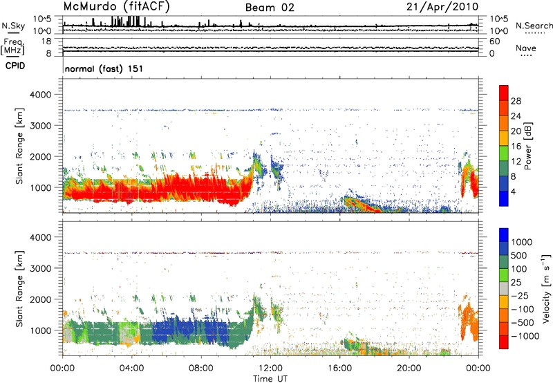Click the noise spikes in the N.Sky panel
553x383 pixels.
pos(127,21)
